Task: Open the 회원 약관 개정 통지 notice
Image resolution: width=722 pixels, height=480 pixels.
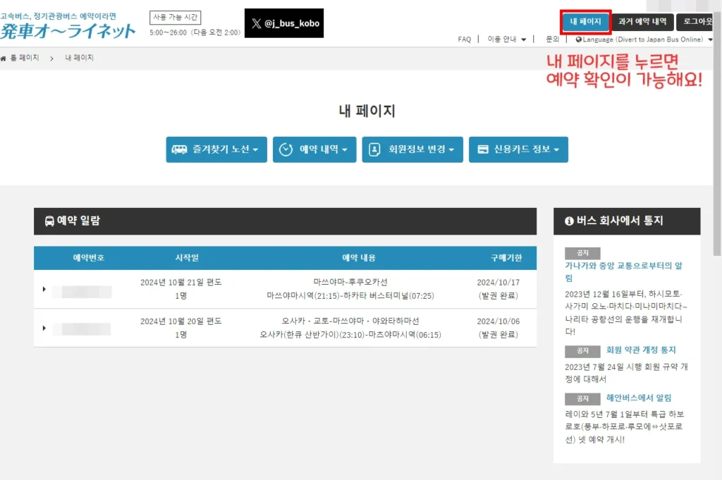Action: [640, 350]
